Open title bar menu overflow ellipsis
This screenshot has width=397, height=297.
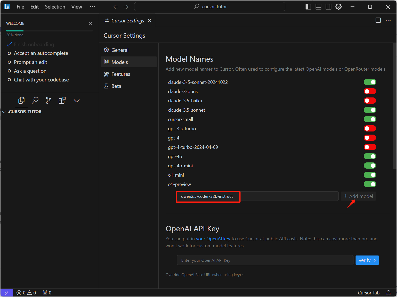(x=92, y=7)
